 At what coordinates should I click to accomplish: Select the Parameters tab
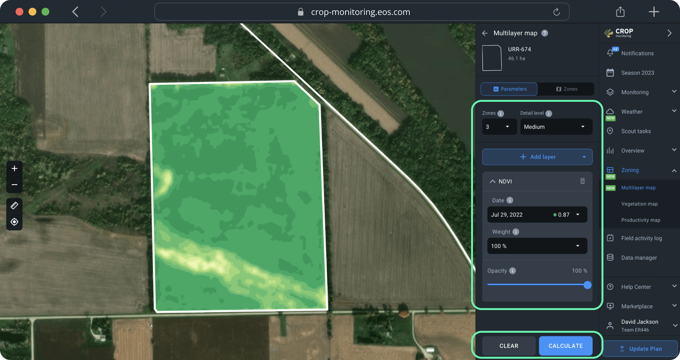tap(509, 89)
